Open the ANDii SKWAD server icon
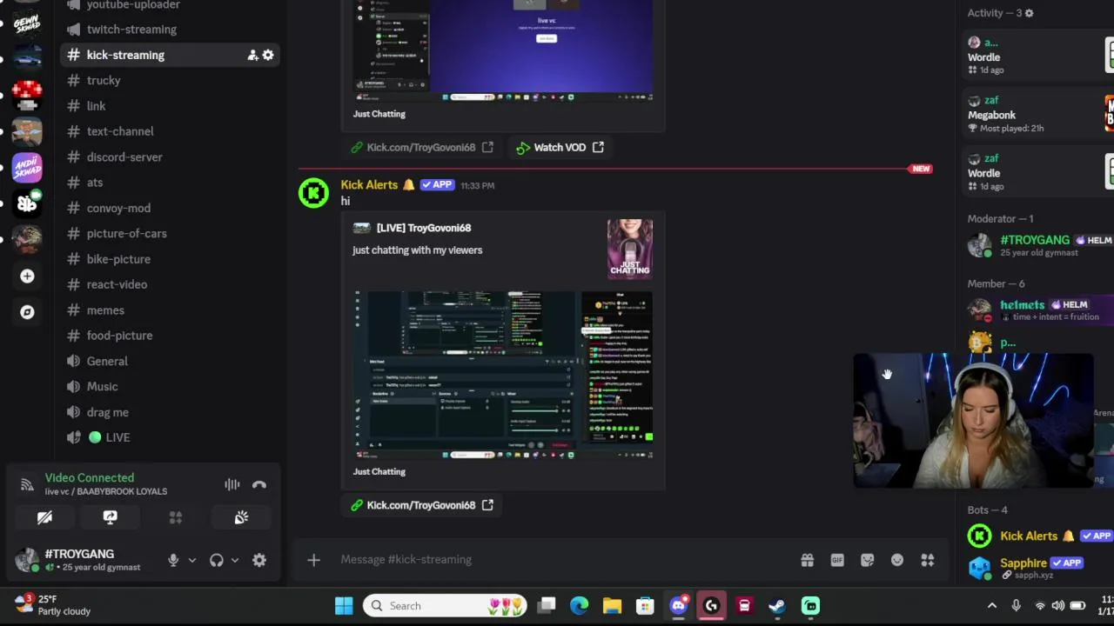 click(27, 167)
